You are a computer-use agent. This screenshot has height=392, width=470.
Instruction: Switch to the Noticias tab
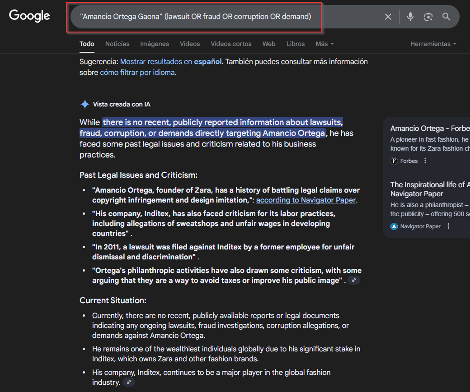tap(117, 44)
